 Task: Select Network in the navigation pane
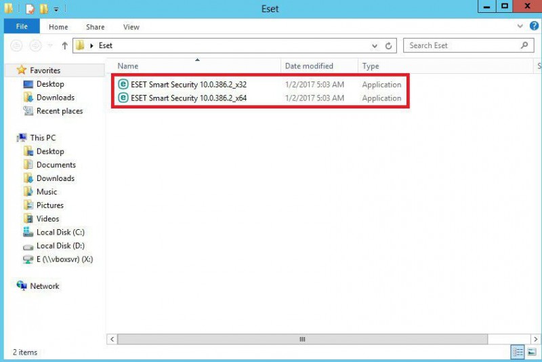pos(44,286)
